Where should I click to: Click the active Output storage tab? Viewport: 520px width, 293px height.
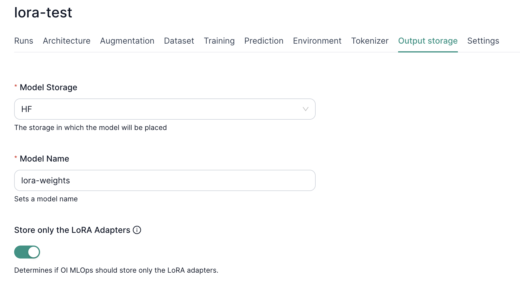tap(428, 41)
